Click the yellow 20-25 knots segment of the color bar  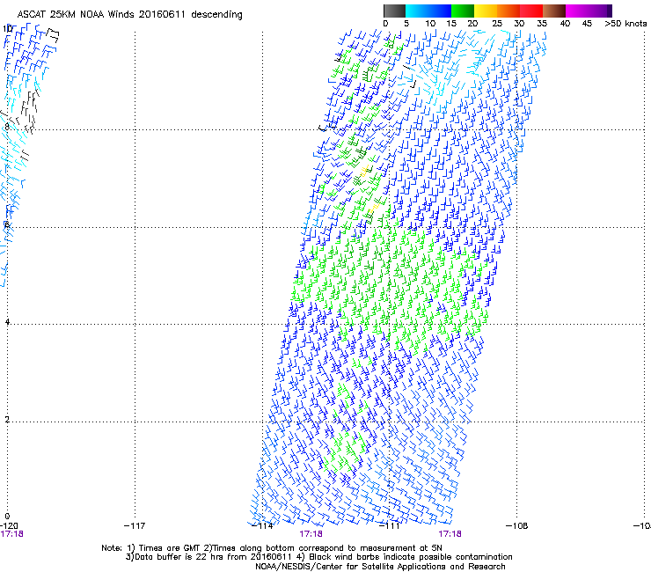486,11
